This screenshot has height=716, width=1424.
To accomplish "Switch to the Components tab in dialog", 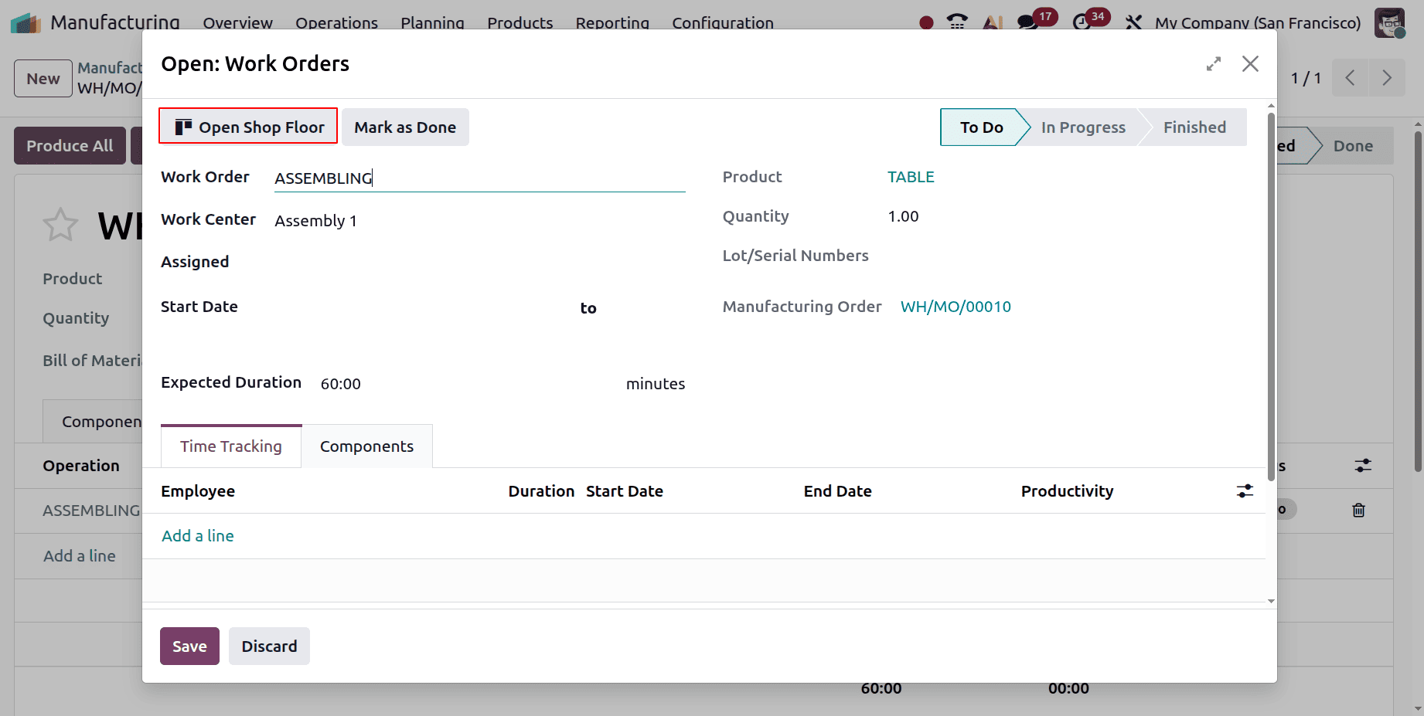I will point(366,446).
